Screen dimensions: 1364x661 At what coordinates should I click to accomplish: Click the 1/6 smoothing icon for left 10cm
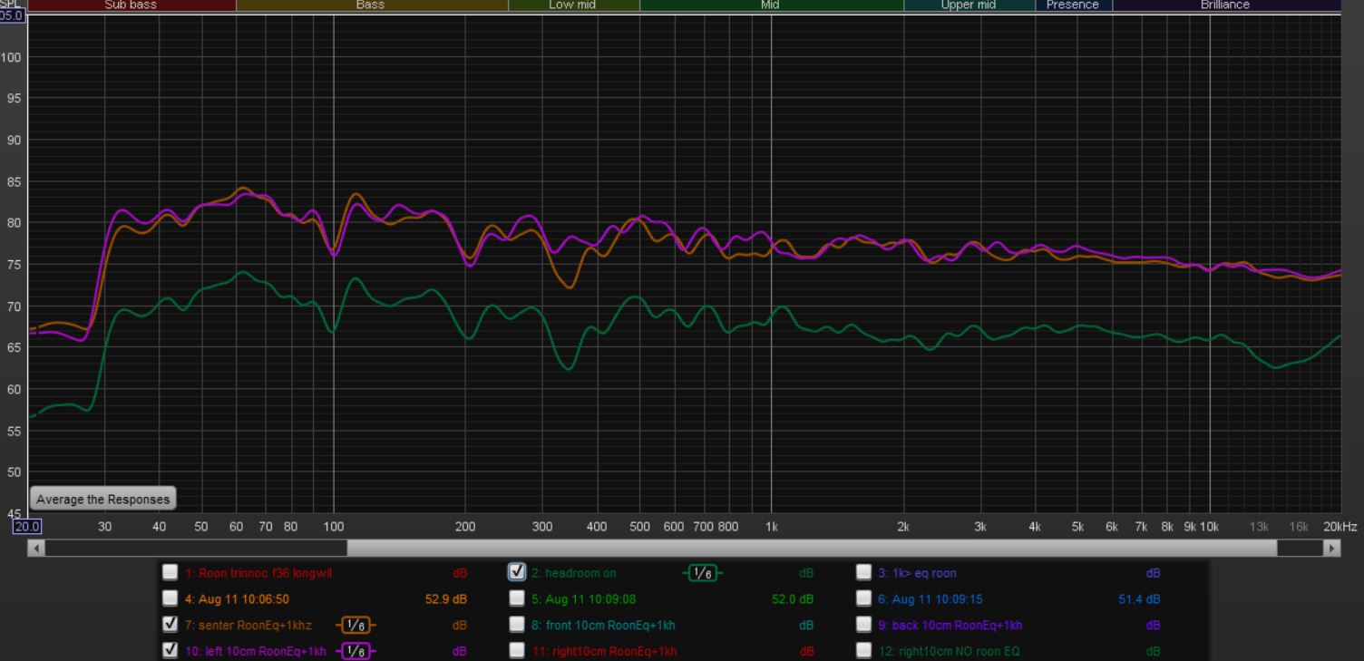coord(353,651)
